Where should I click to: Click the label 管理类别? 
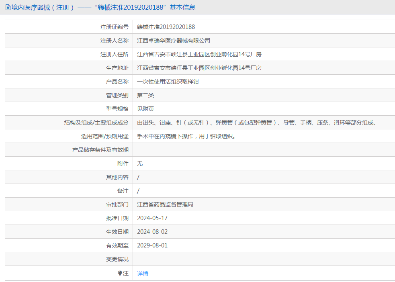point(117,95)
